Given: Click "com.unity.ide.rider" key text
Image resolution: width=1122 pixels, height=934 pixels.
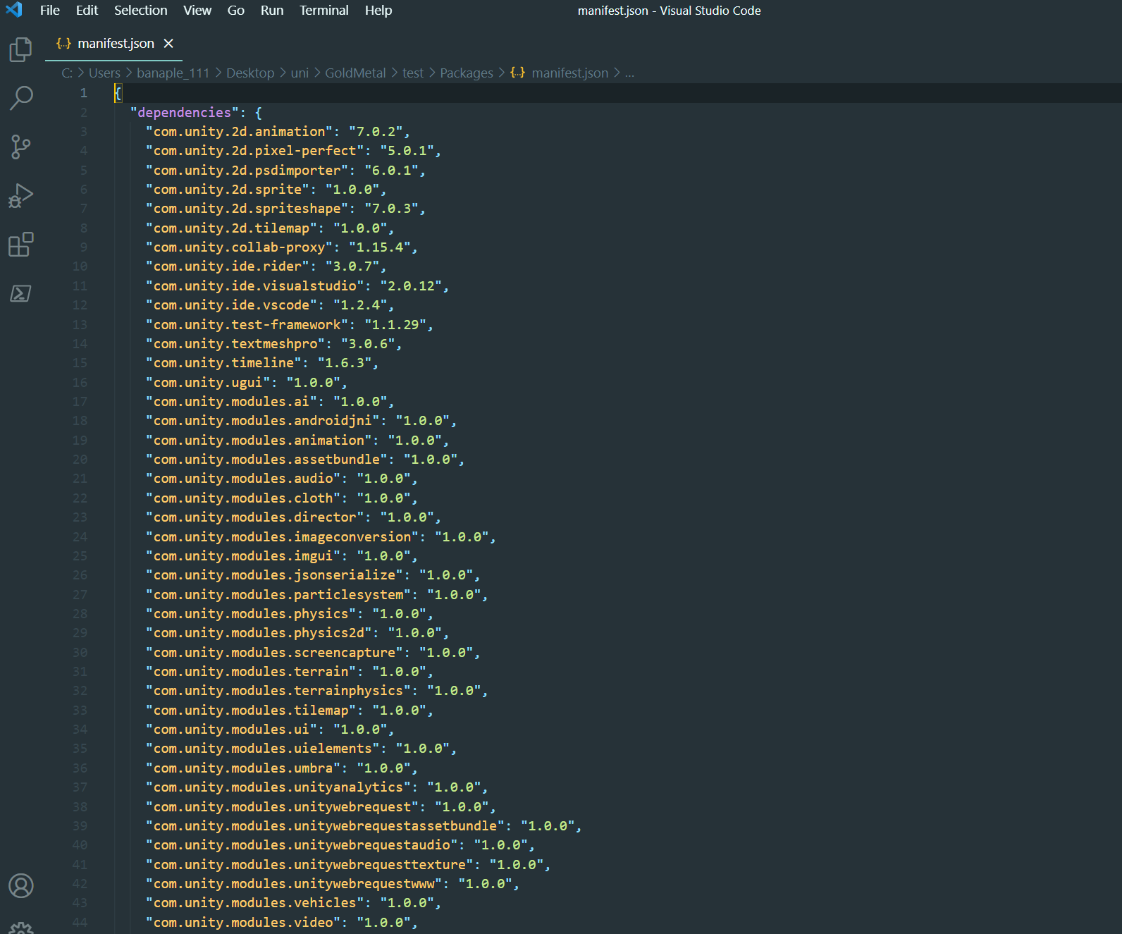Looking at the screenshot, I should point(227,266).
